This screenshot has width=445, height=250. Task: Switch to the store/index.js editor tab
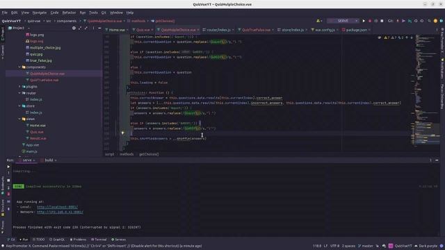(x=292, y=30)
